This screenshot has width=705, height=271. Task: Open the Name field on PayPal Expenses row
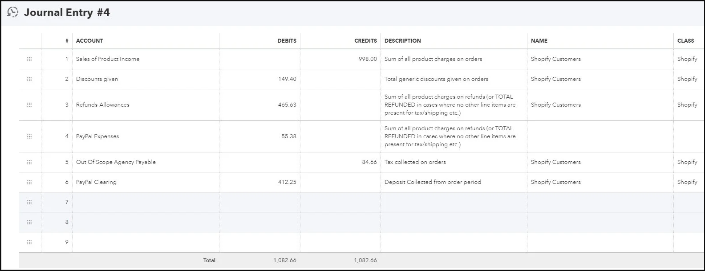pyautogui.click(x=600, y=136)
